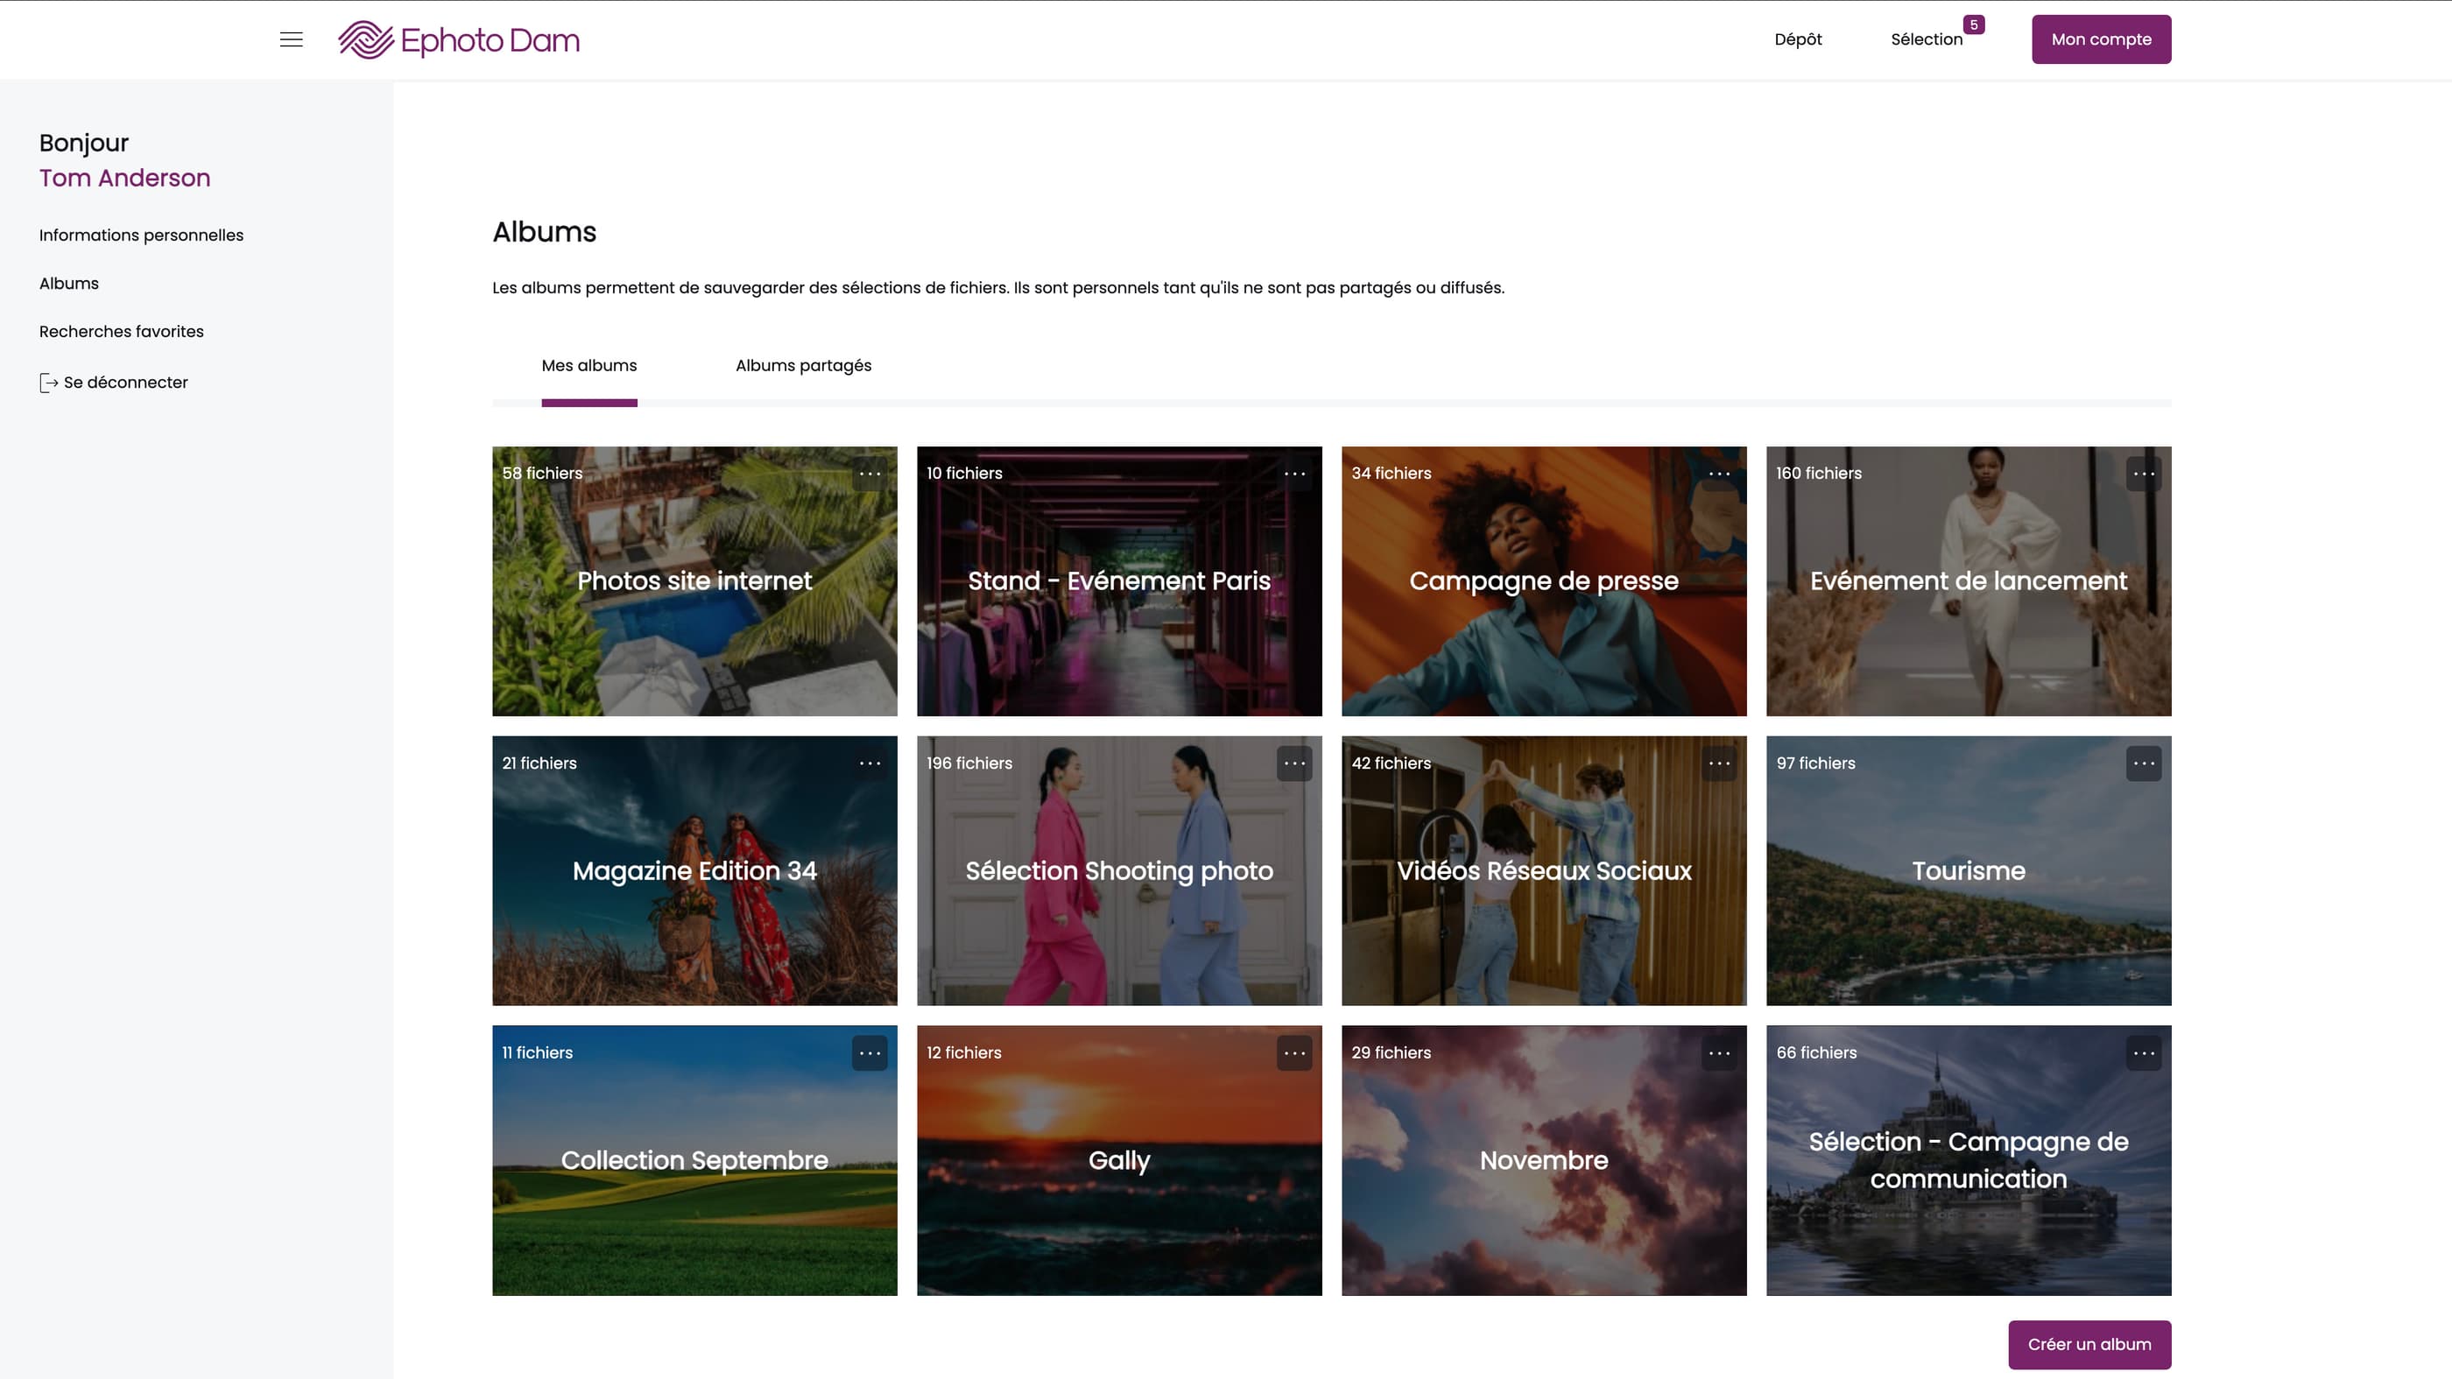The image size is (2452, 1379).
Task: Open the Mon compte menu
Action: [x=2101, y=39]
